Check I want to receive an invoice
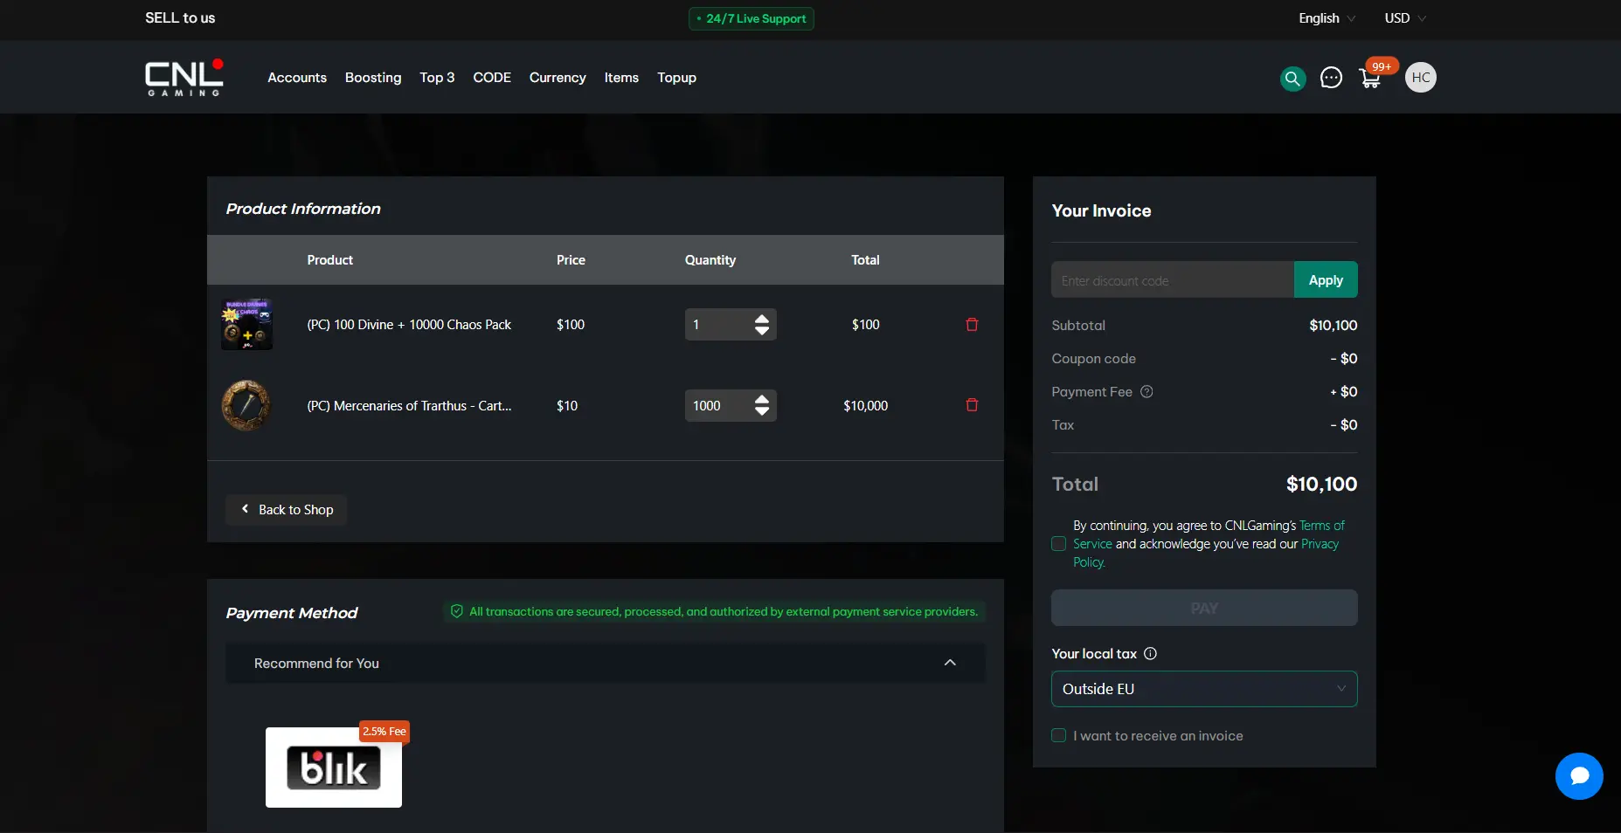 [x=1058, y=736]
